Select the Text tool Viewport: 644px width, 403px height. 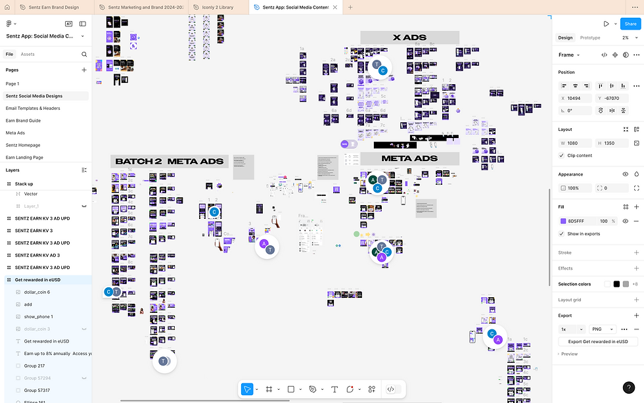pos(334,389)
